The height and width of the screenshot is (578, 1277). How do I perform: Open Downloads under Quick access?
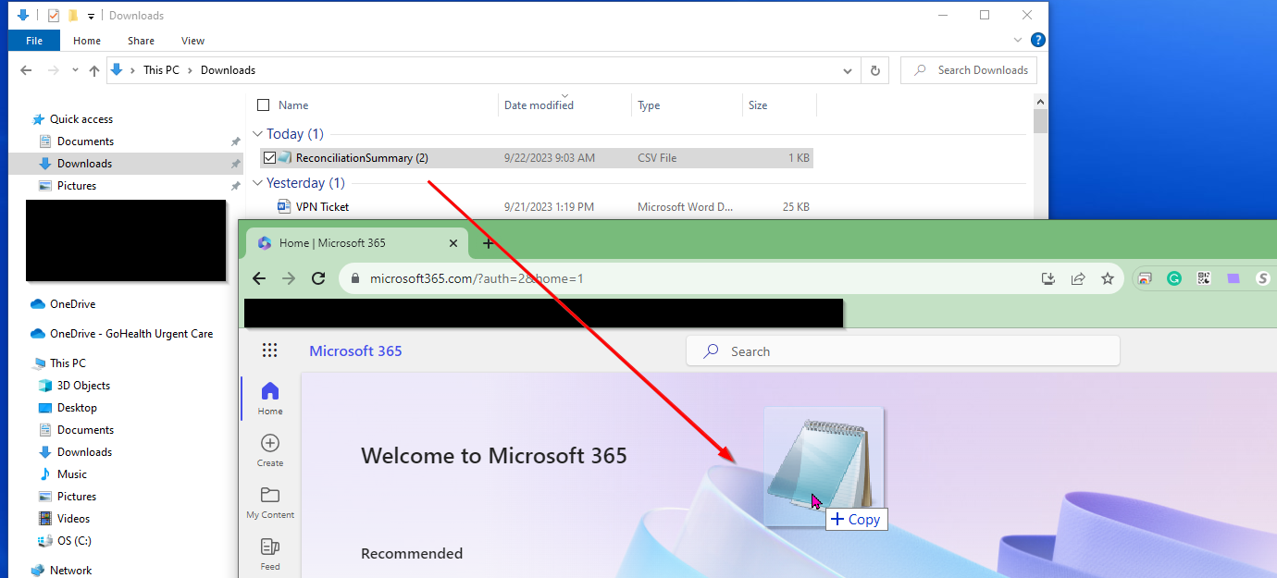pyautogui.click(x=84, y=164)
